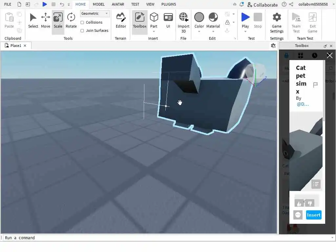Open the Toolbox recent clock tab

(x=315, y=55)
